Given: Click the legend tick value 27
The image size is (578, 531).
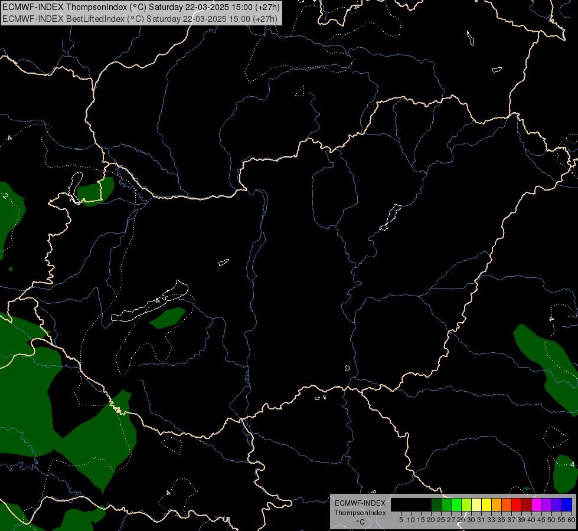Looking at the screenshot, I should pyautogui.click(x=451, y=520).
